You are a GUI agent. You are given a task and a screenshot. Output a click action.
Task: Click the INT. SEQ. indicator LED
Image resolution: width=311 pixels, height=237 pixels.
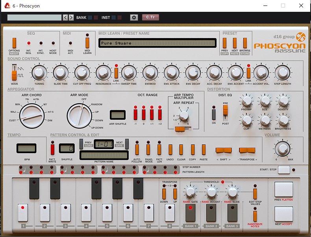click(x=29, y=43)
